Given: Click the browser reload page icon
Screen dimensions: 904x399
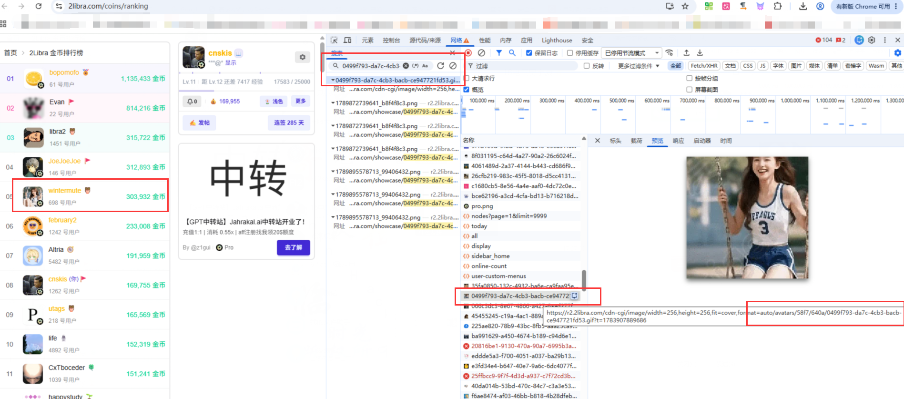Looking at the screenshot, I should (39, 6).
